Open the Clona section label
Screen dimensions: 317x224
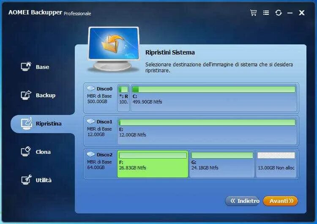pos(43,152)
